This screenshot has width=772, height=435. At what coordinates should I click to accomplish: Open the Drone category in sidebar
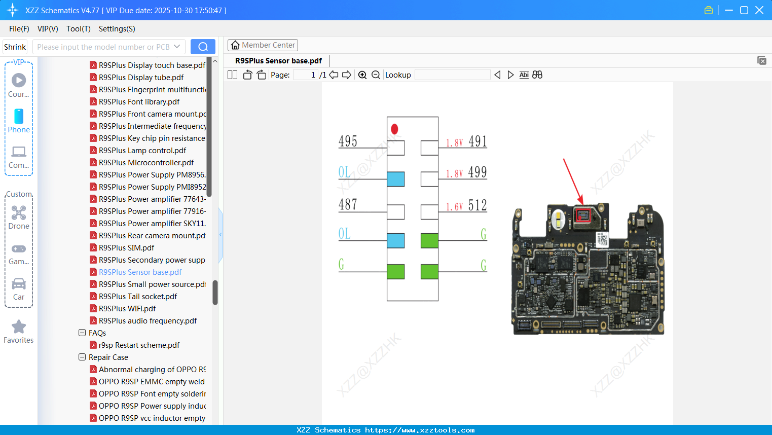pos(19,217)
